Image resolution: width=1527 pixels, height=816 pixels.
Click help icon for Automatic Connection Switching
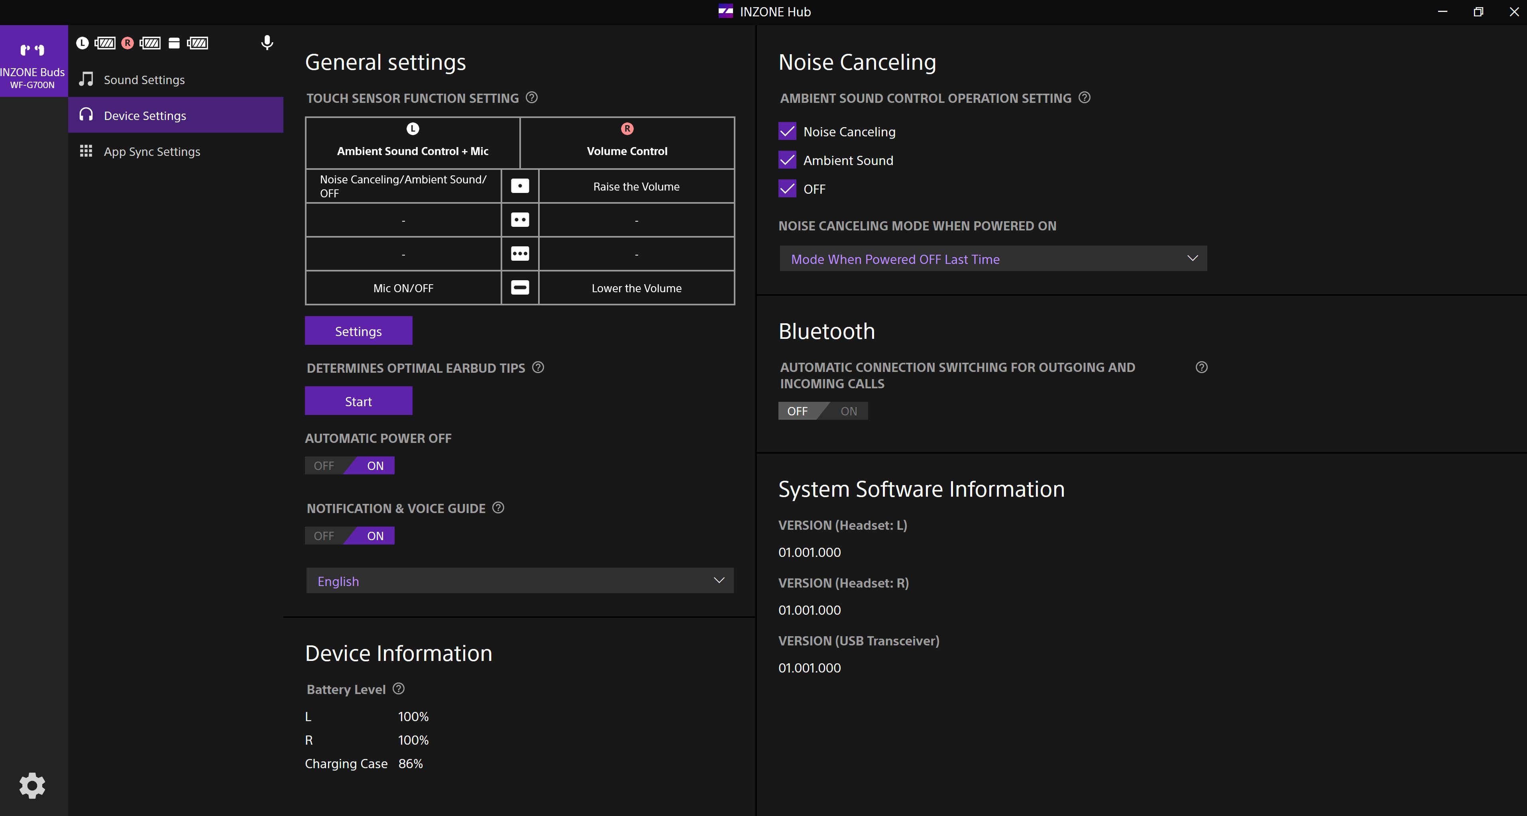[1201, 368]
